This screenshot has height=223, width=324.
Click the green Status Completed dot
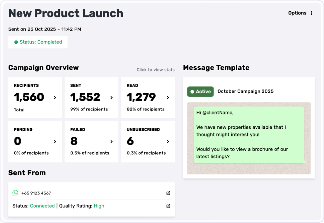click(16, 42)
